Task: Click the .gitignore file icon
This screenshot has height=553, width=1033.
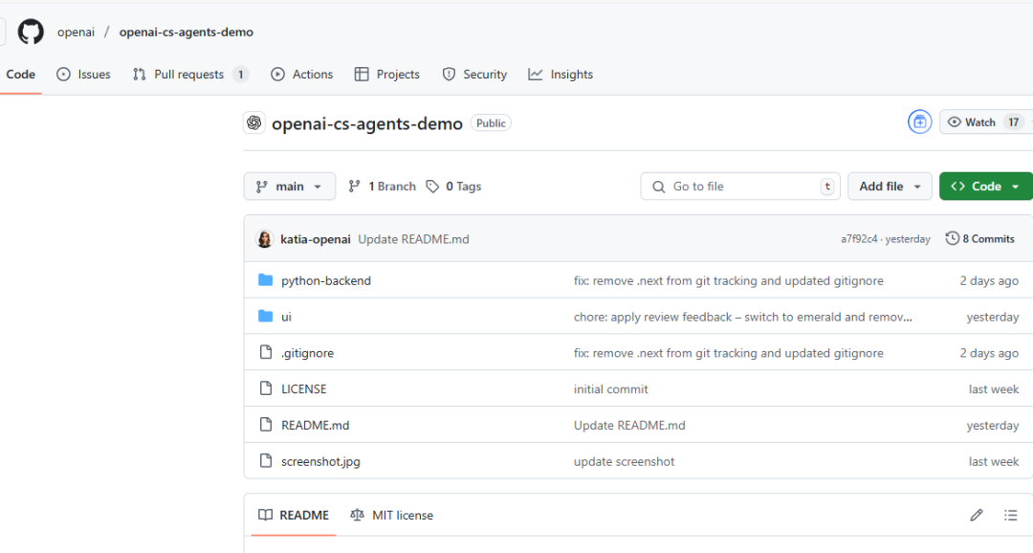Action: pos(266,353)
